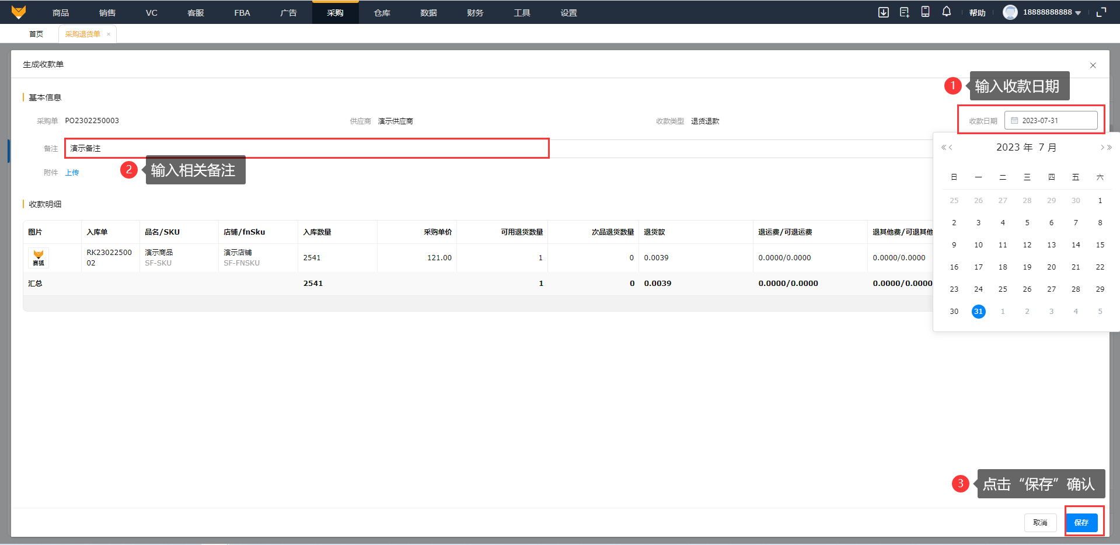Click the fox logo icon

[x=19, y=12]
